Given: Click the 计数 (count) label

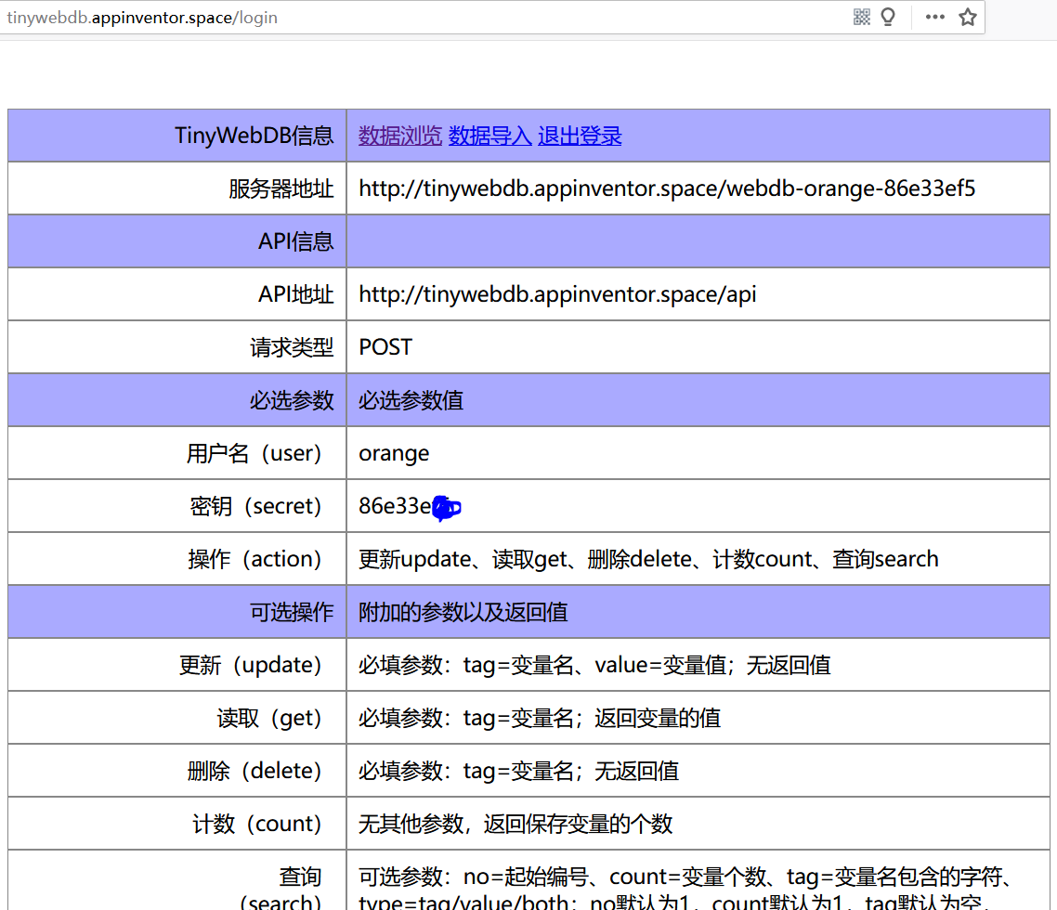Looking at the screenshot, I should pyautogui.click(x=257, y=825).
